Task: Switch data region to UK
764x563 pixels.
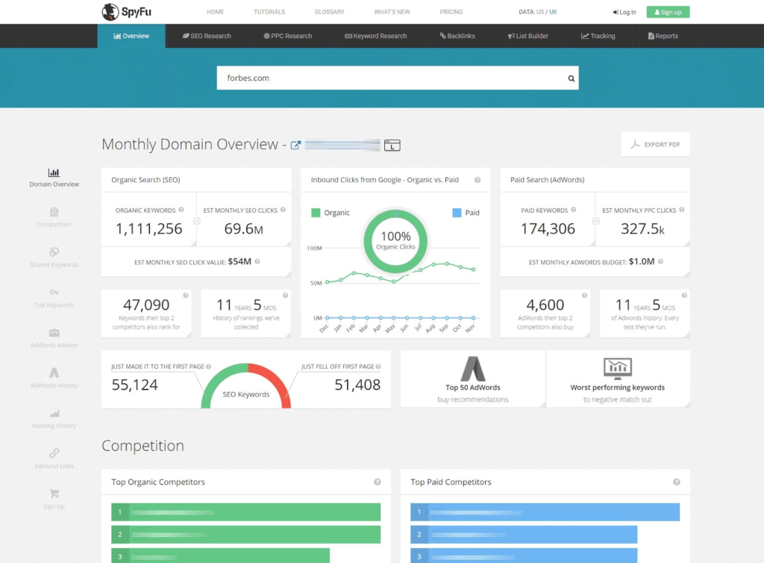Action: [554, 12]
